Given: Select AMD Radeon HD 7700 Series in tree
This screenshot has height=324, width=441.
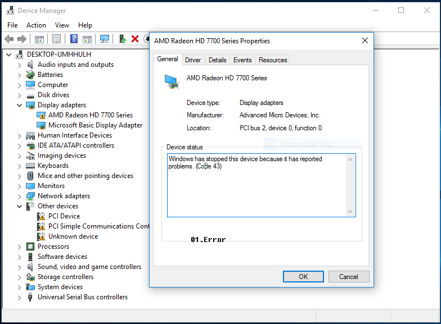Looking at the screenshot, I should [x=90, y=115].
